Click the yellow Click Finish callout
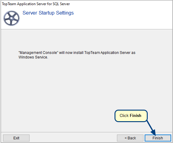 [x=131, y=116]
